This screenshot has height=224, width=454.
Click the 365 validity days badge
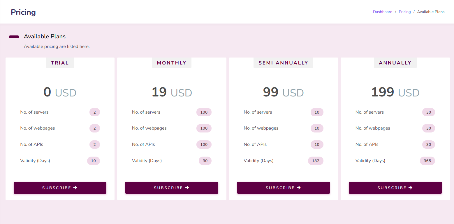427,161
